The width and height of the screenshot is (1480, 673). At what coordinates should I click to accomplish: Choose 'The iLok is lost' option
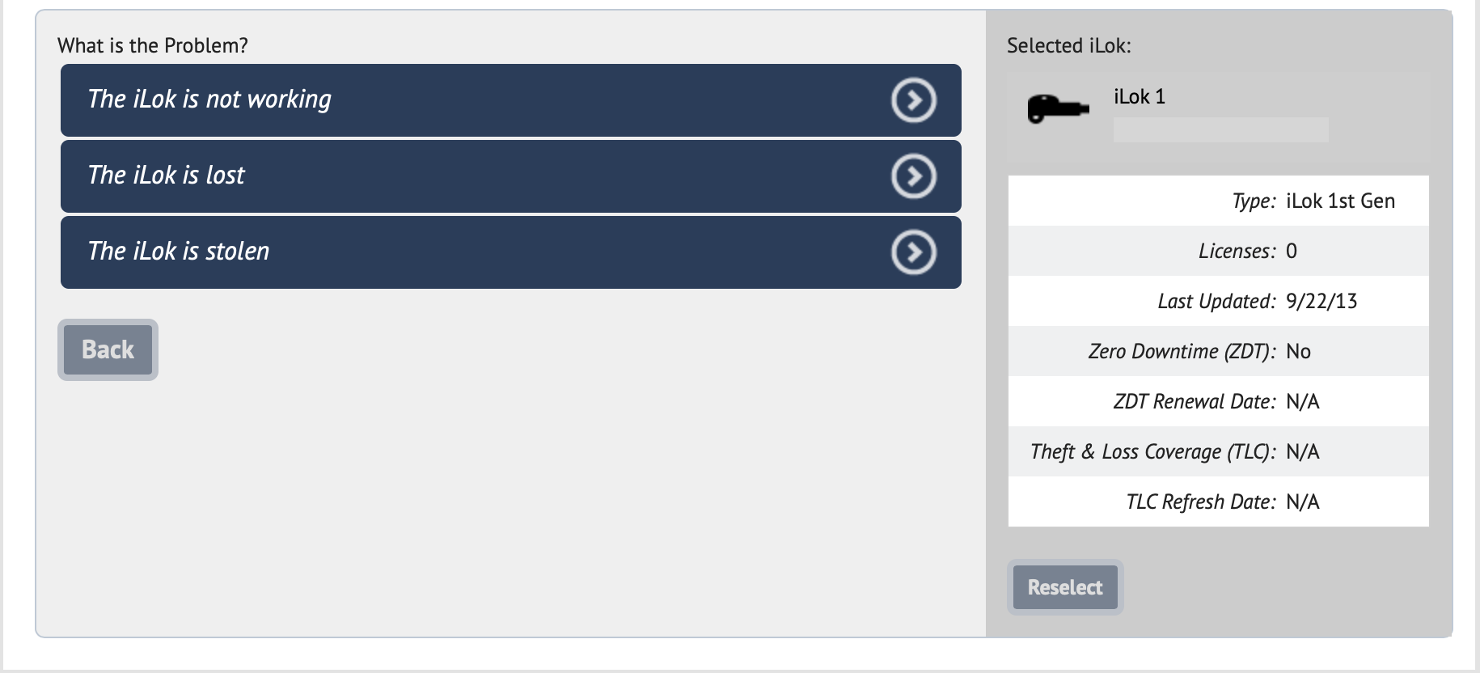[511, 176]
